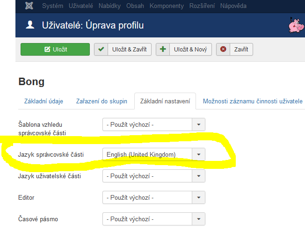The height and width of the screenshot is (239, 305).
Task: Open the Systém menu
Action: click(52, 6)
